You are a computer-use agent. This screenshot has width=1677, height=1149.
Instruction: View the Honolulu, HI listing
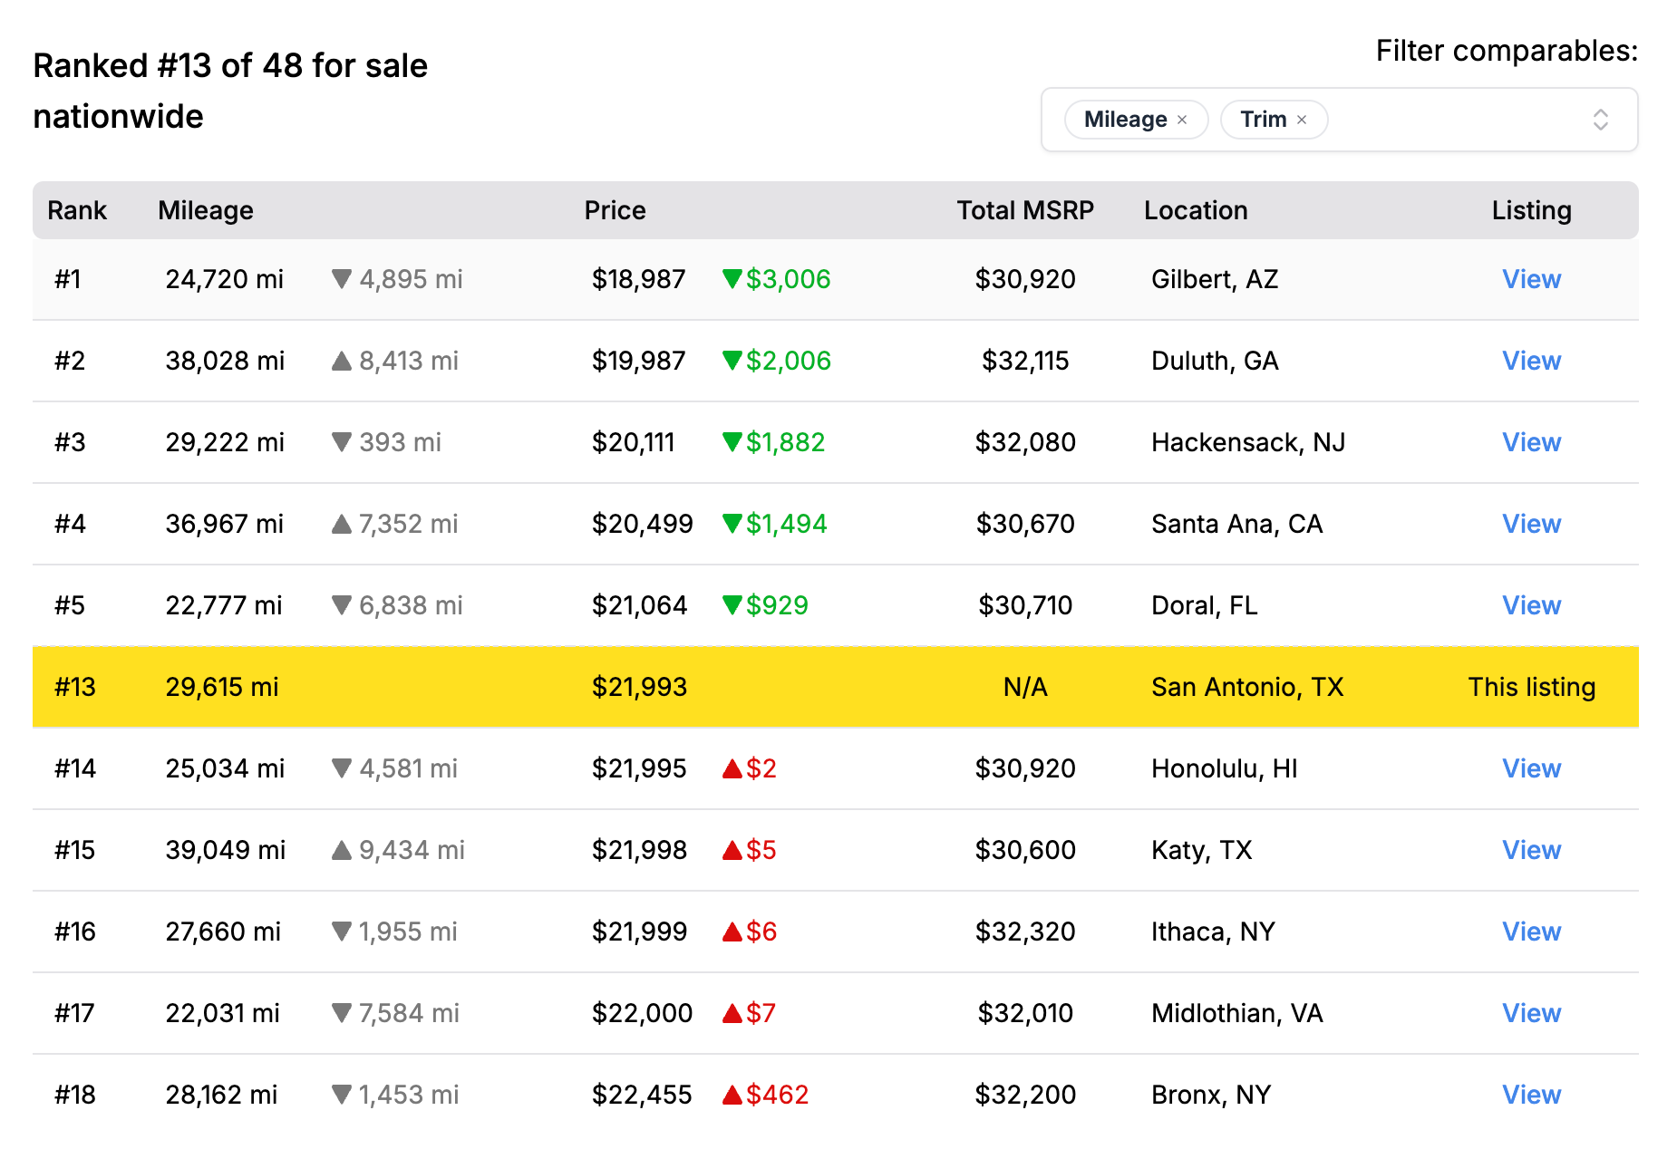(x=1531, y=768)
